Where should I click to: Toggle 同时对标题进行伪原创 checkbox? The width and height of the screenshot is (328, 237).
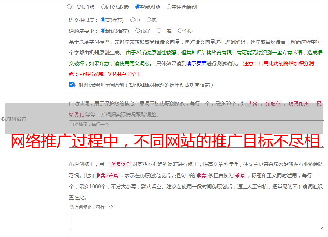tap(71, 85)
